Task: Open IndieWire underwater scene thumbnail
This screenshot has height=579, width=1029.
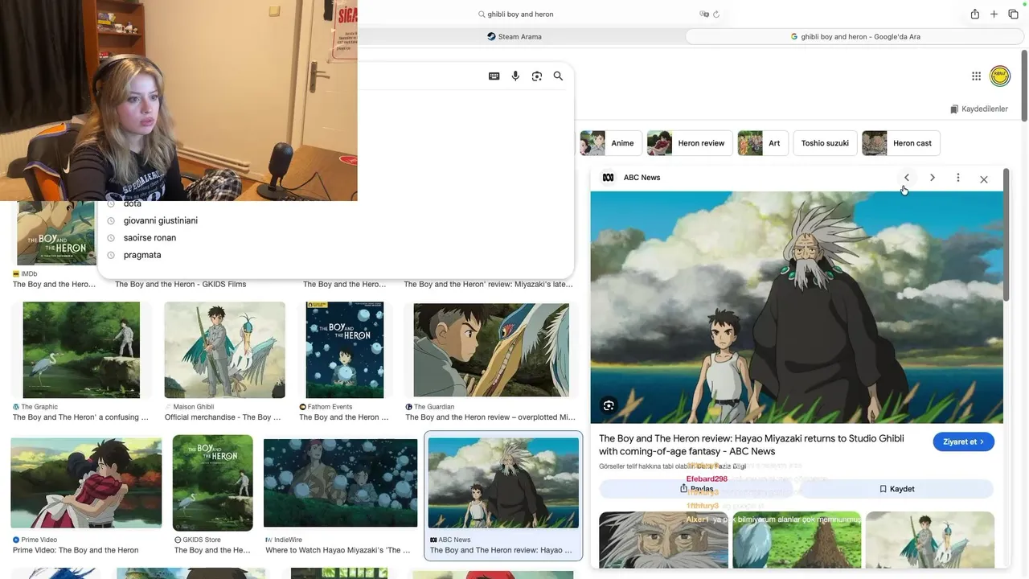Action: (x=341, y=482)
